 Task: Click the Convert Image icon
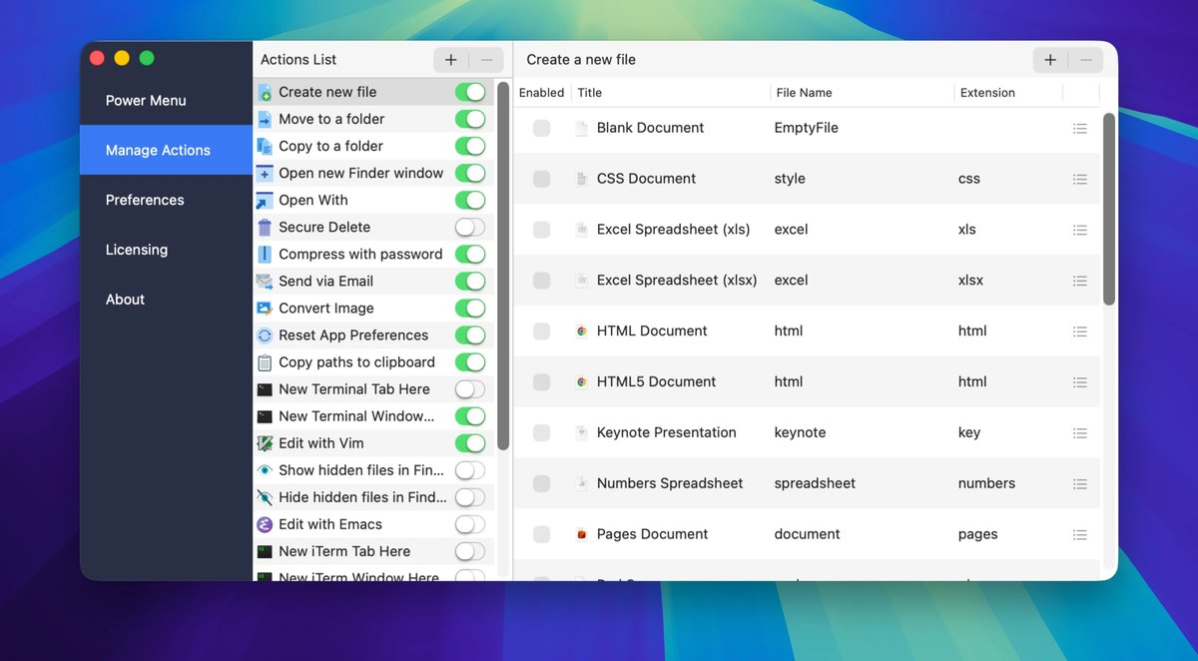point(265,309)
